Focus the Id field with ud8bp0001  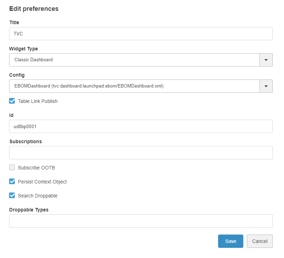pos(141,126)
